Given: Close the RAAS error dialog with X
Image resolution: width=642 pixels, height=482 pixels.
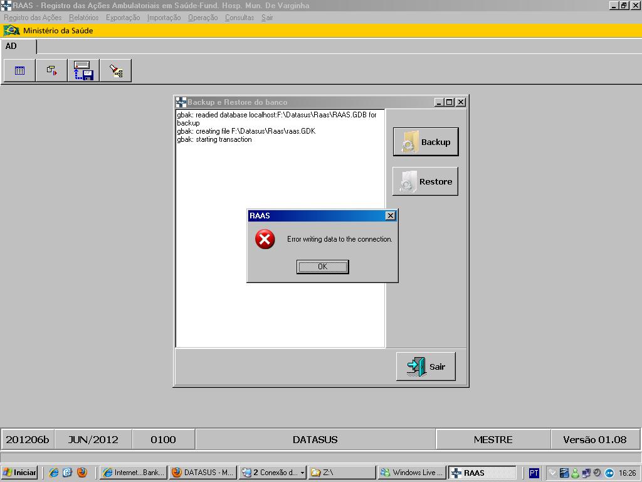Looking at the screenshot, I should [391, 216].
